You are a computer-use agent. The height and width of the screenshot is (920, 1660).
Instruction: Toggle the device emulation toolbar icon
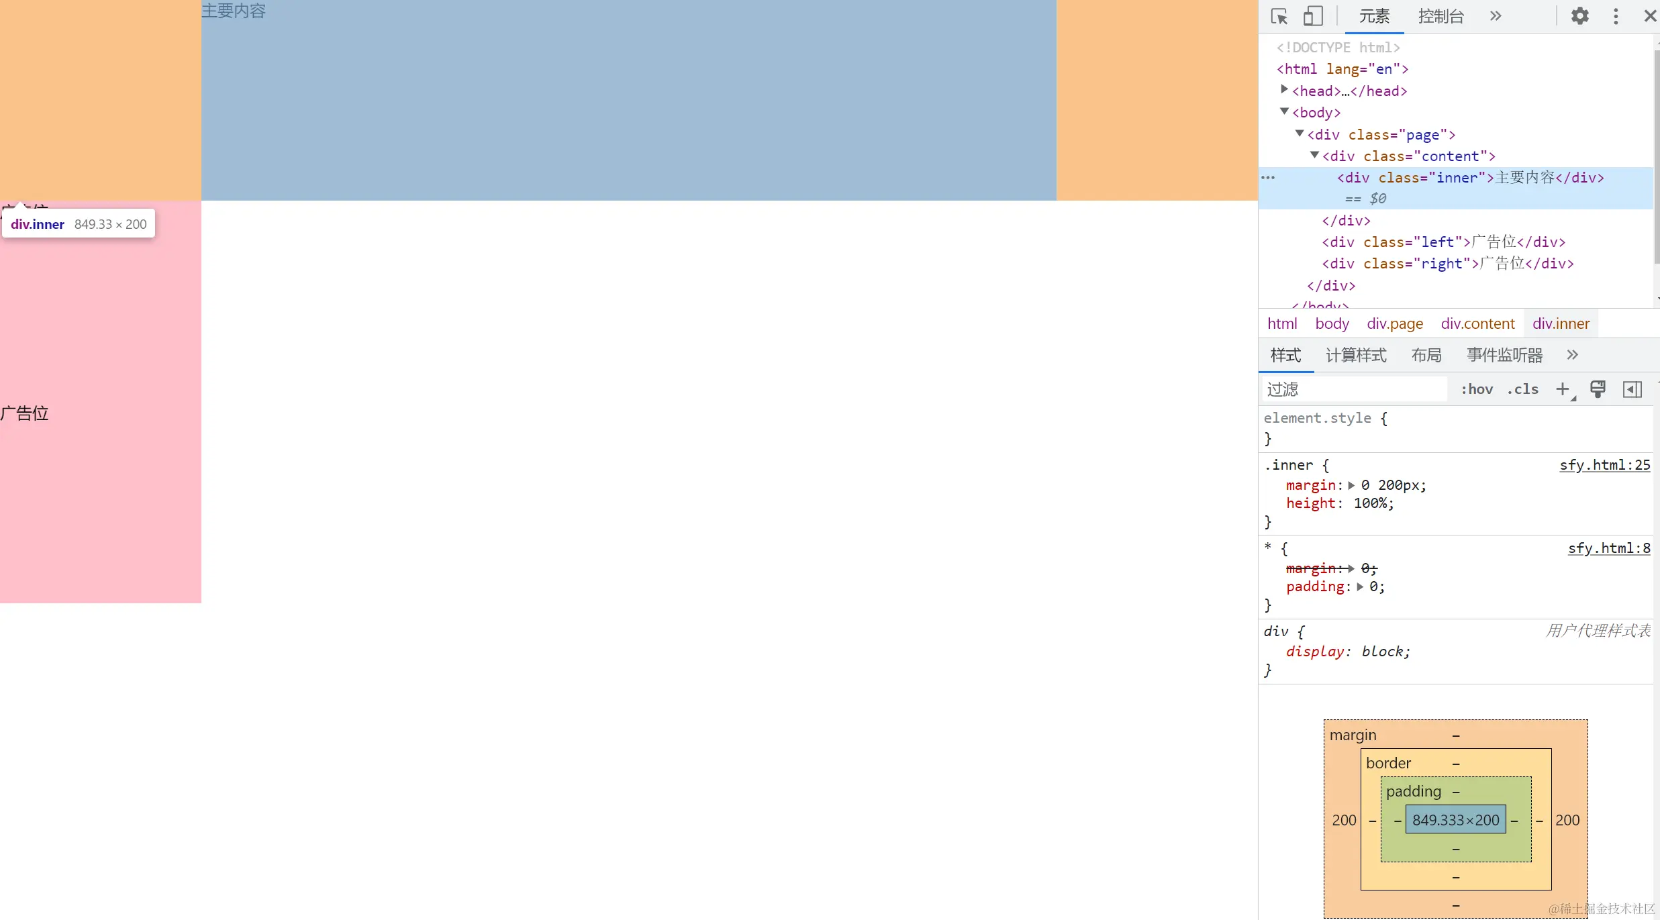pyautogui.click(x=1314, y=15)
